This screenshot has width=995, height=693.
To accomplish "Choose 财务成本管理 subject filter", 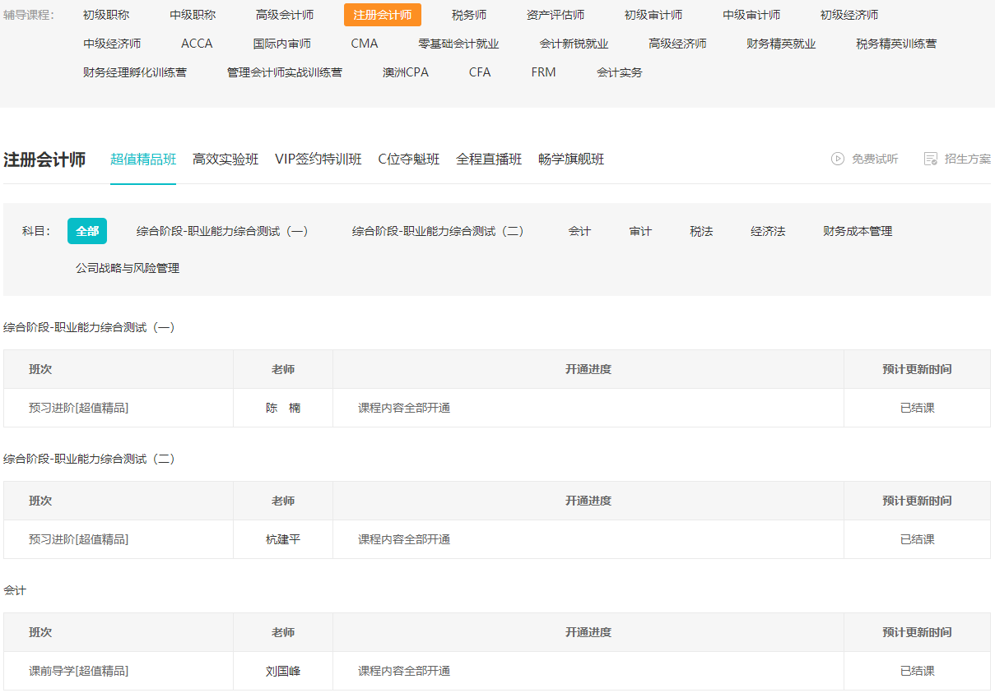I will click(x=856, y=231).
